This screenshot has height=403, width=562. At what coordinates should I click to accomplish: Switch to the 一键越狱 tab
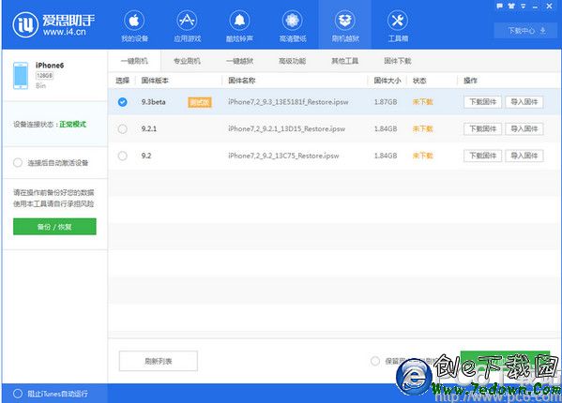[x=239, y=61]
